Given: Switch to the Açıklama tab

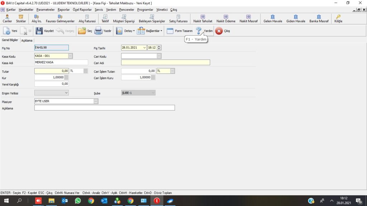Looking at the screenshot, I should point(27,40).
